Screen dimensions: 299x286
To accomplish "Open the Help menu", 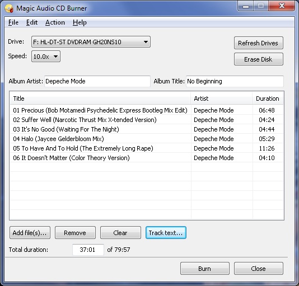I will tap(80, 22).
